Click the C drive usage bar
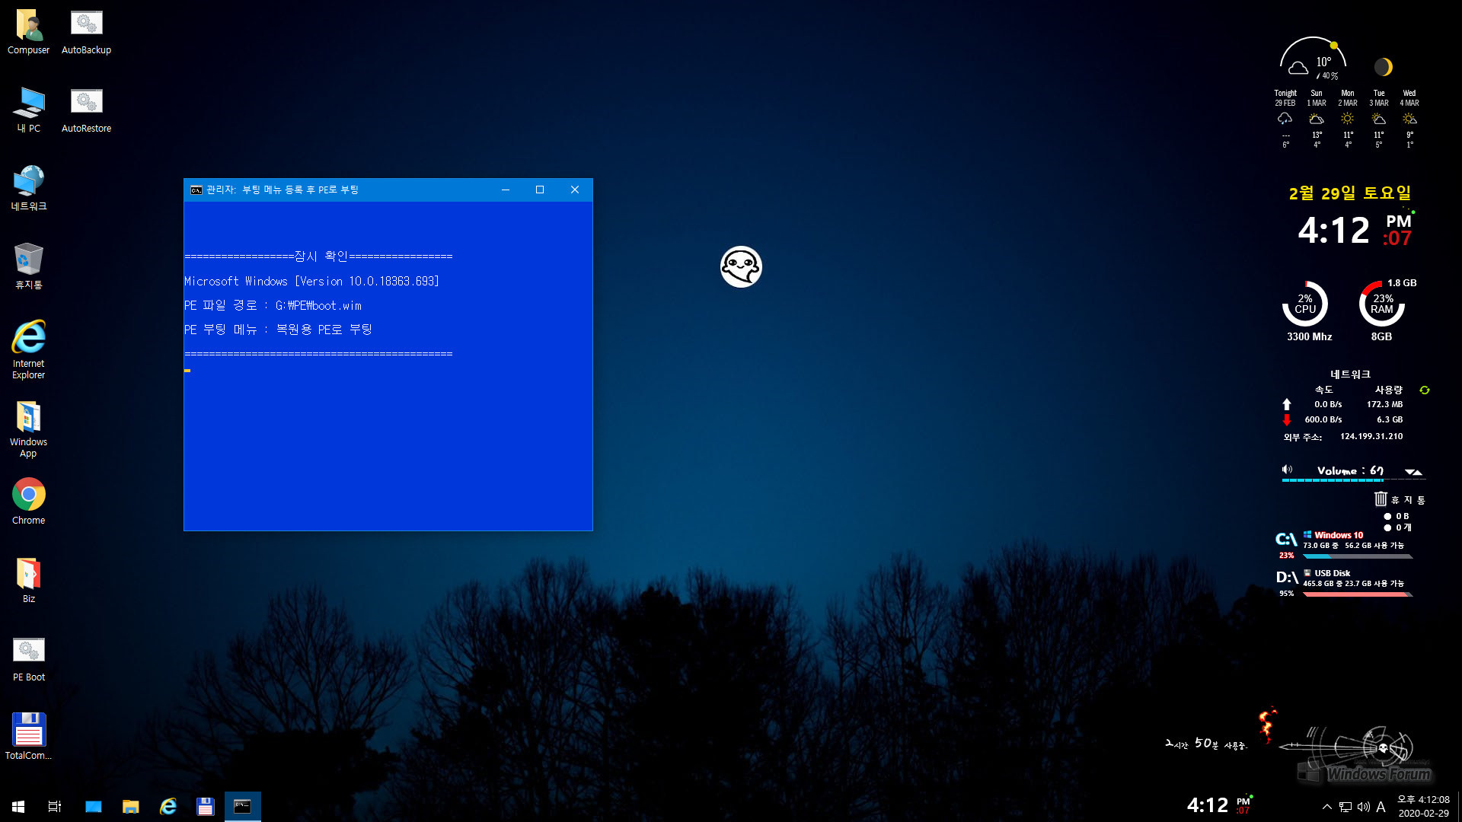The height and width of the screenshot is (822, 1462). tap(1358, 556)
